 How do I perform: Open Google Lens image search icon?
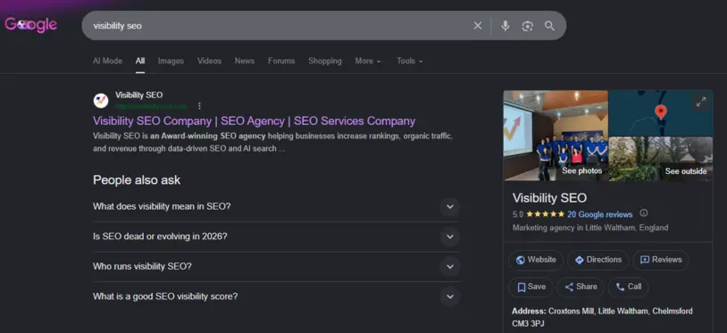tap(527, 26)
